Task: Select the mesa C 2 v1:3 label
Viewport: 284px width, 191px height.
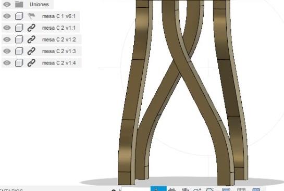Action: [59, 51]
